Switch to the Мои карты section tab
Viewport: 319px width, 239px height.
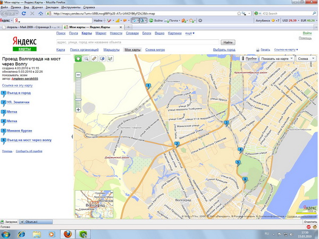pos(132,49)
